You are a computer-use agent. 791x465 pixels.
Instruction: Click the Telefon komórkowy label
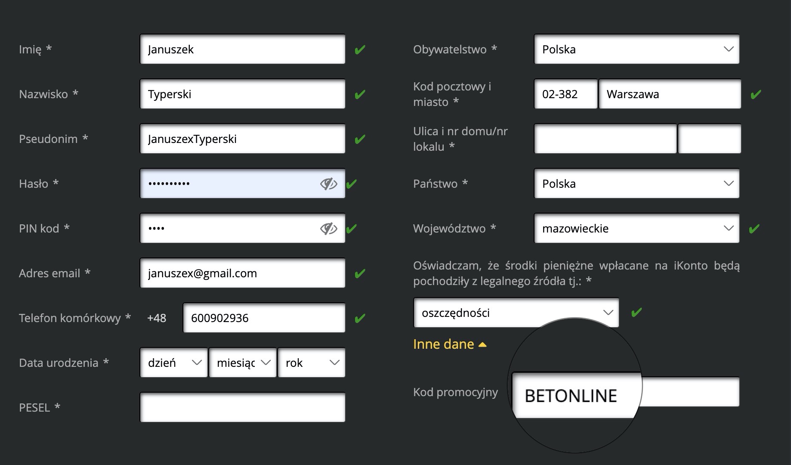pos(74,318)
